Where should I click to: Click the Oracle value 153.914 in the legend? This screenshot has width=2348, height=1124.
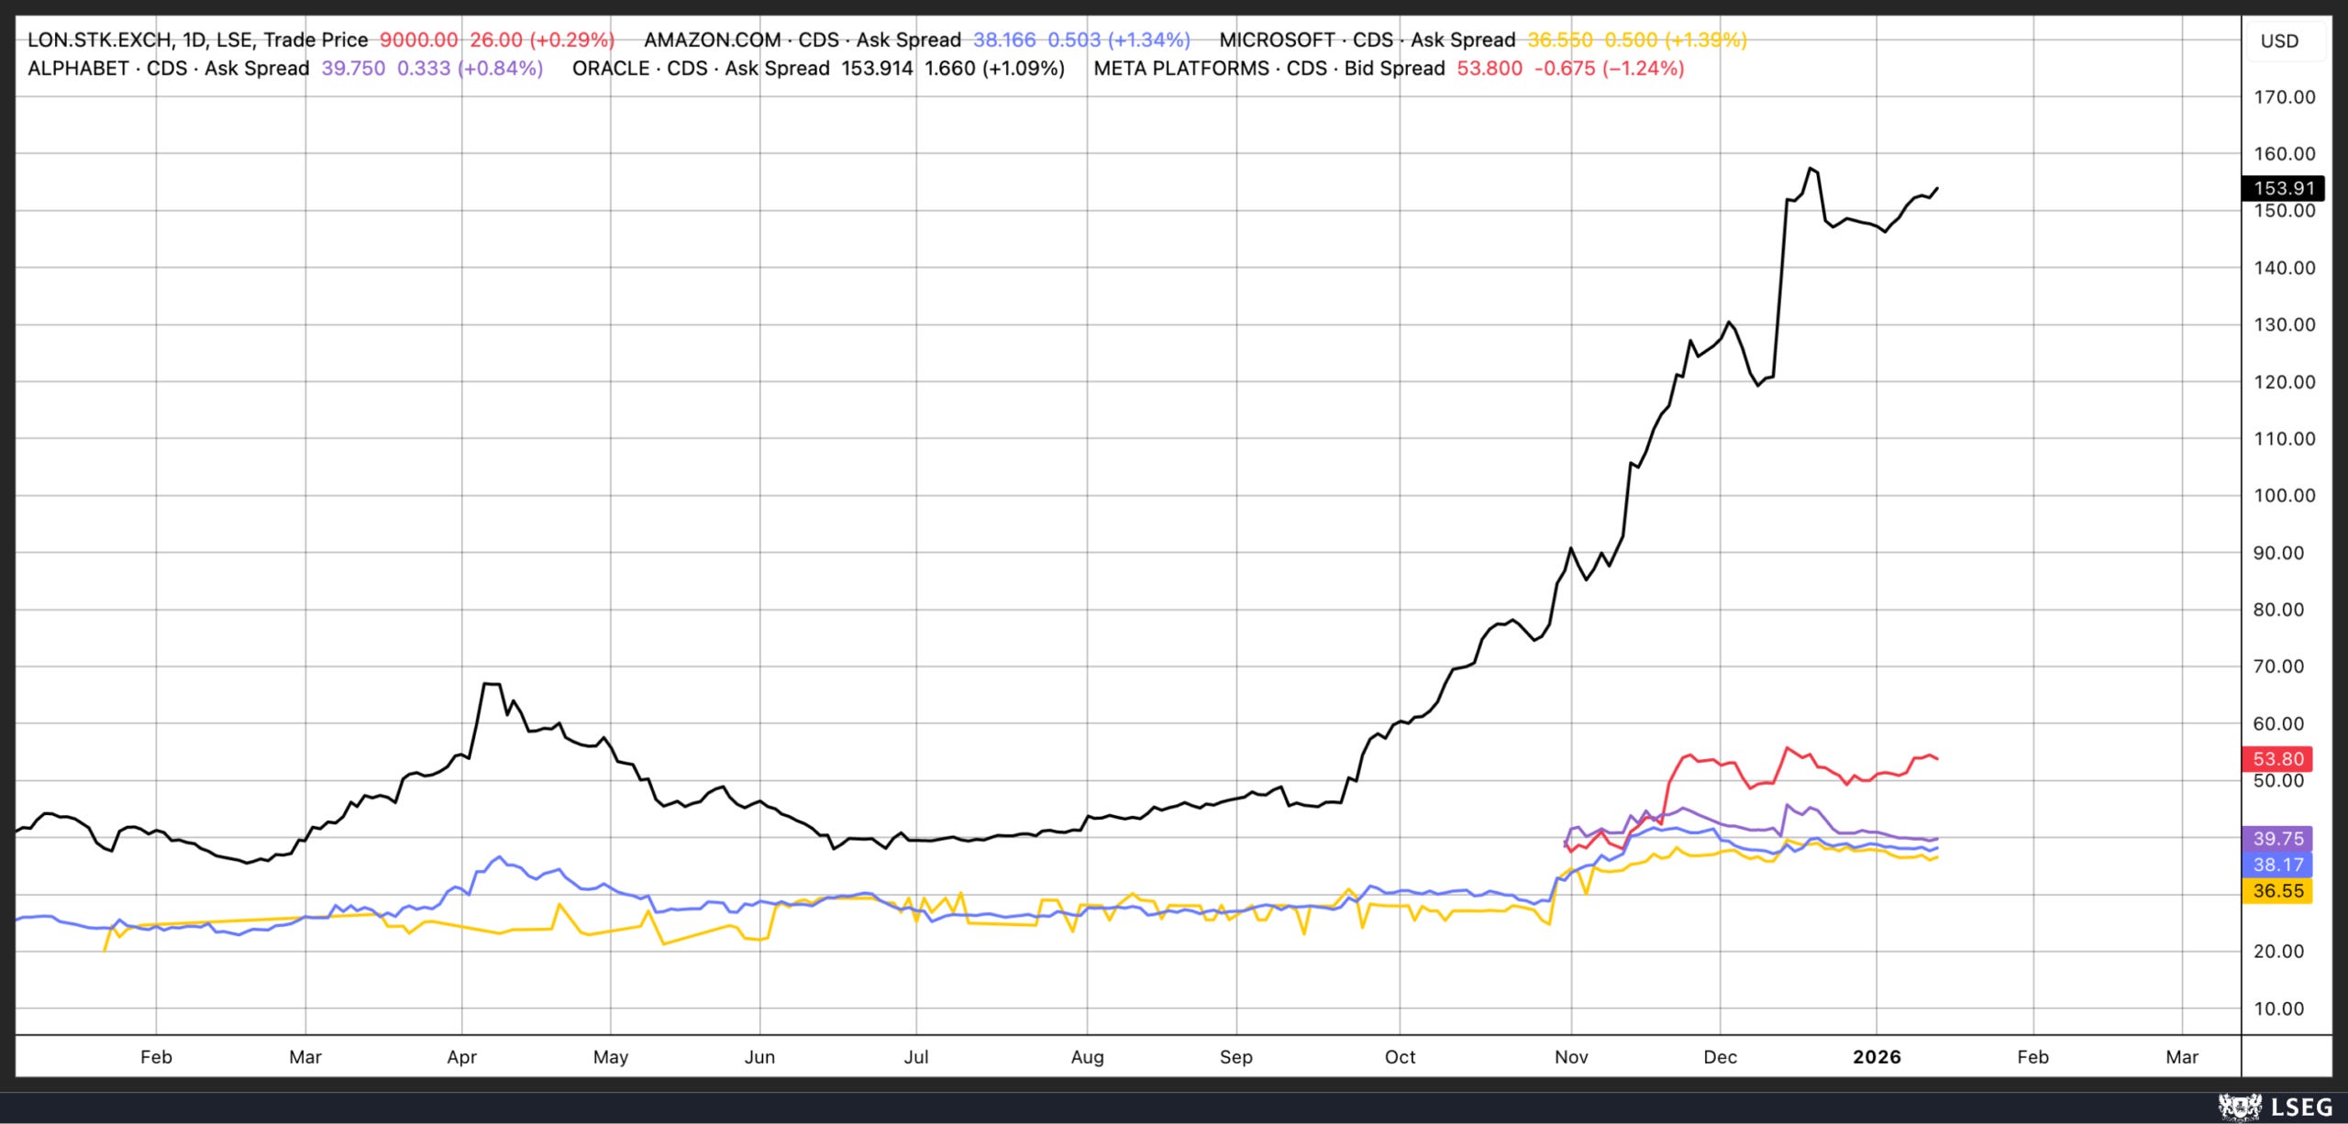(877, 69)
